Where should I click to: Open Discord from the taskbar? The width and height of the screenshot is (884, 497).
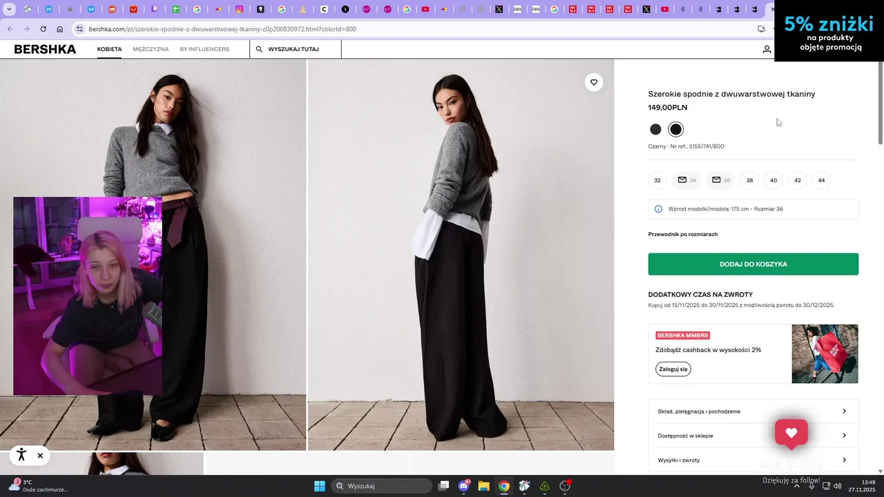[464, 486]
